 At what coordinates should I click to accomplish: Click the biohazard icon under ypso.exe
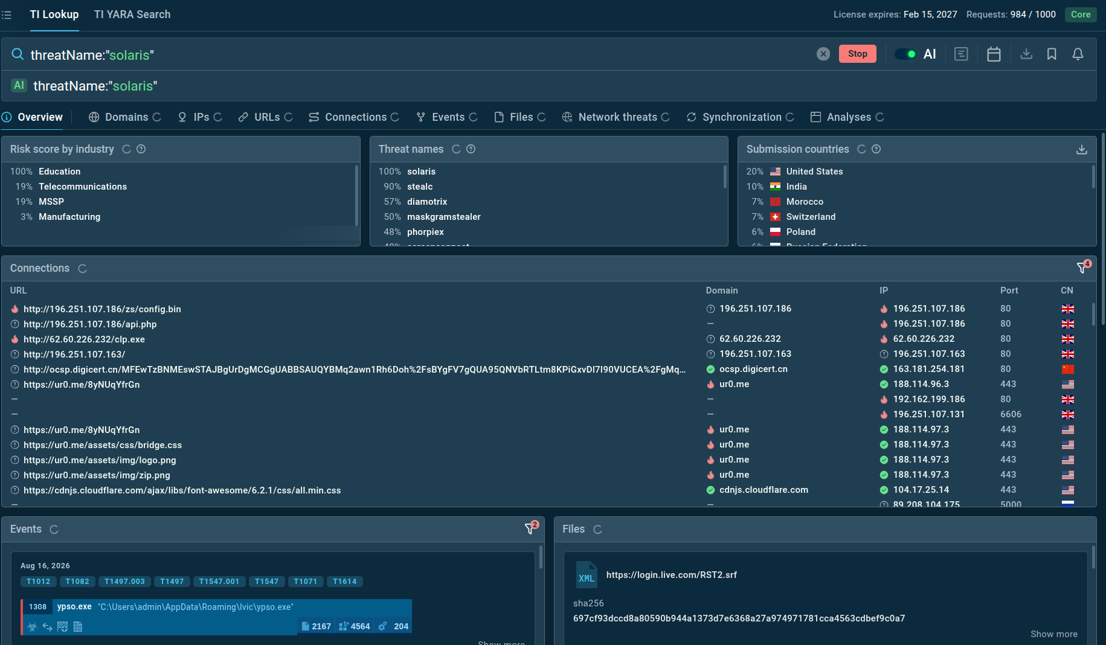point(32,627)
